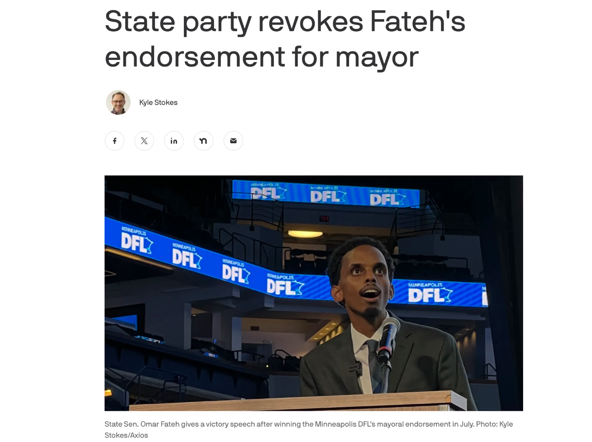Share the article via email icon

tap(233, 141)
